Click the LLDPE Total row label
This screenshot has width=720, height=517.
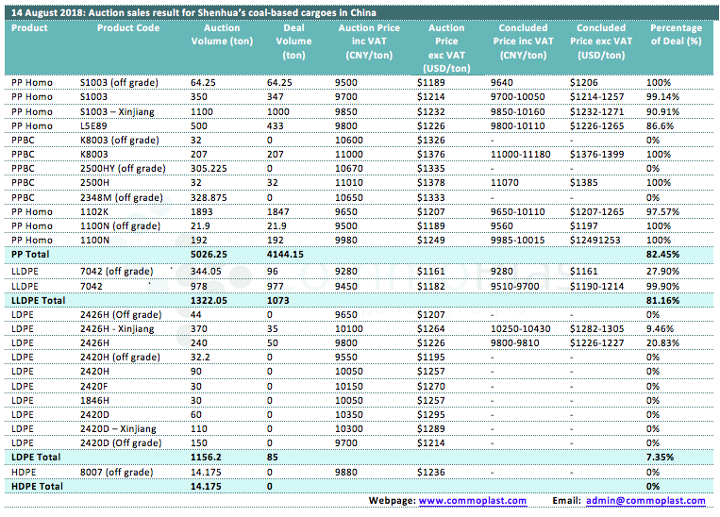pyautogui.click(x=36, y=299)
